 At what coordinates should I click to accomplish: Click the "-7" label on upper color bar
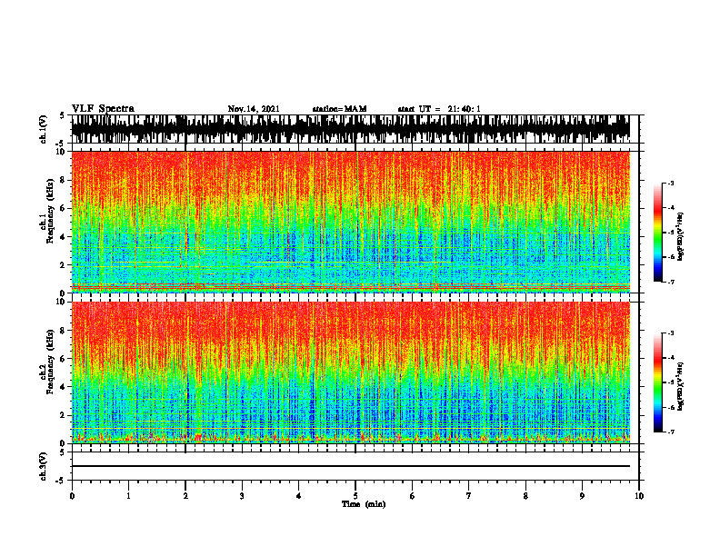tap(671, 282)
